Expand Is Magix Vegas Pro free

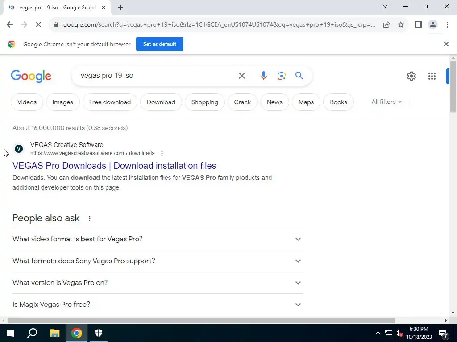(158, 305)
